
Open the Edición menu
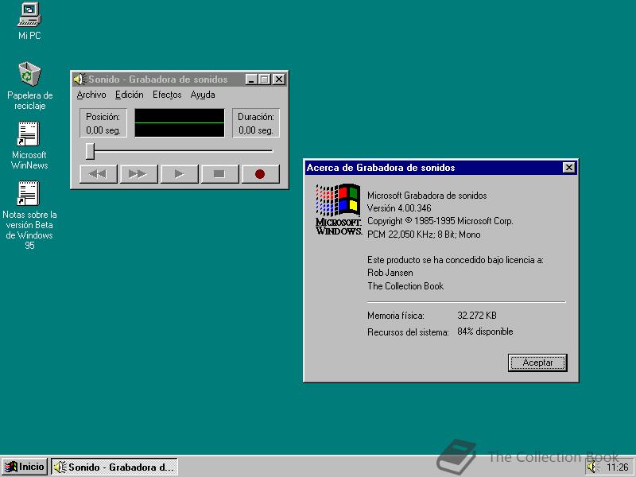pos(129,95)
